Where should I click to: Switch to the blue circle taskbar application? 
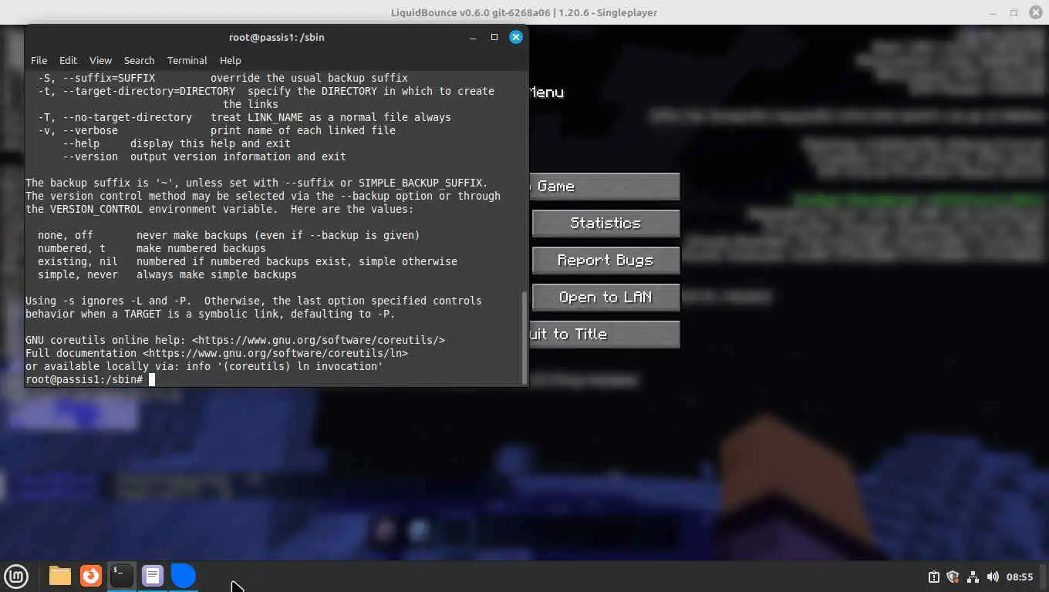(x=184, y=576)
